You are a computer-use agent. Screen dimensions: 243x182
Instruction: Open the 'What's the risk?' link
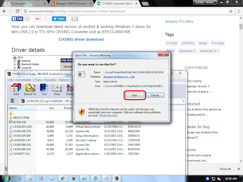[x=109, y=115]
